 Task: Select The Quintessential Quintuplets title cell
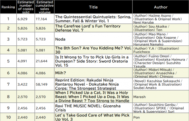tap(93, 19)
